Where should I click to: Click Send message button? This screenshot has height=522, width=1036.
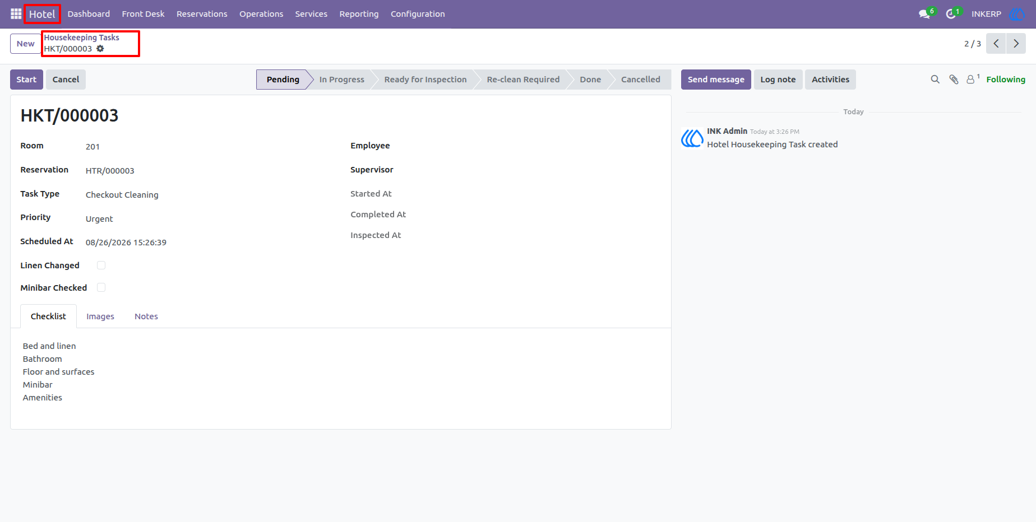[716, 80]
